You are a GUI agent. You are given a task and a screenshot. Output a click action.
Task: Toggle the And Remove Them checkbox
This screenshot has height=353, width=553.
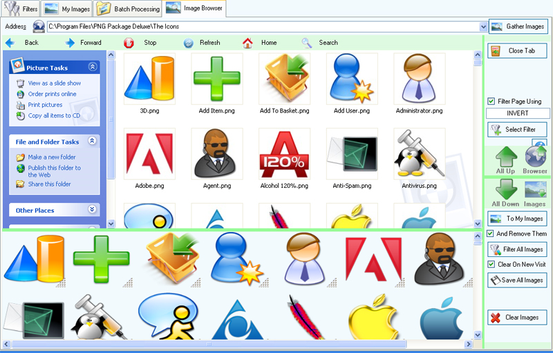click(490, 233)
